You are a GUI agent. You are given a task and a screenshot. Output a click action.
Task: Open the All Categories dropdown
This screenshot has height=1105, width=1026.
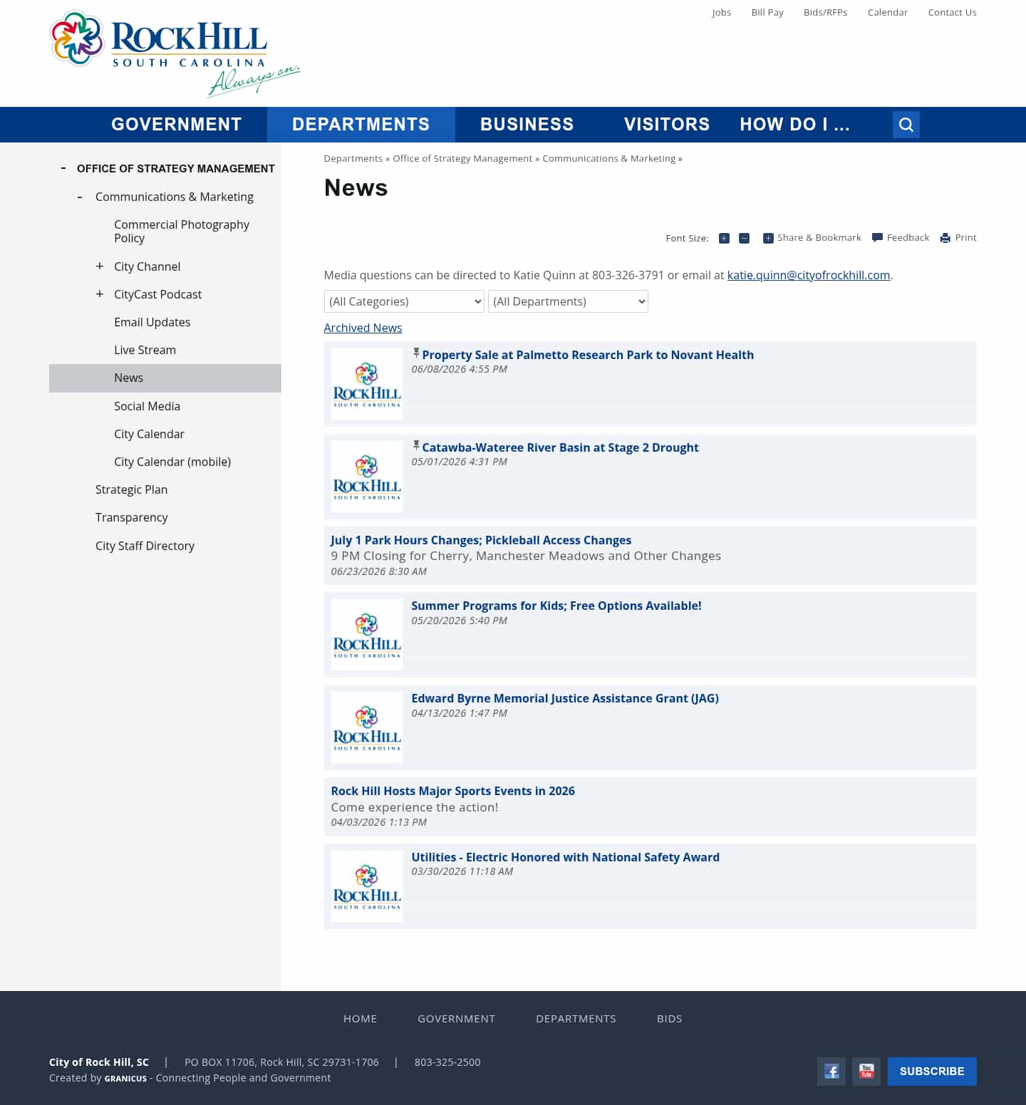pyautogui.click(x=404, y=301)
